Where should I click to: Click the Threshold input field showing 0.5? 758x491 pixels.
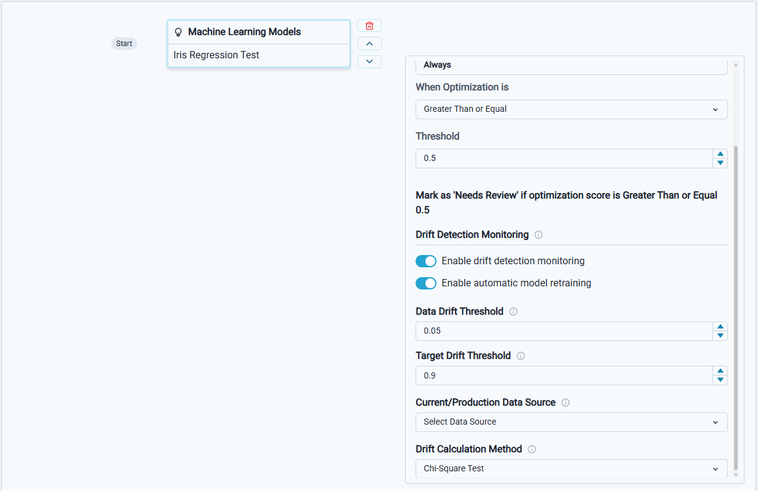point(564,159)
